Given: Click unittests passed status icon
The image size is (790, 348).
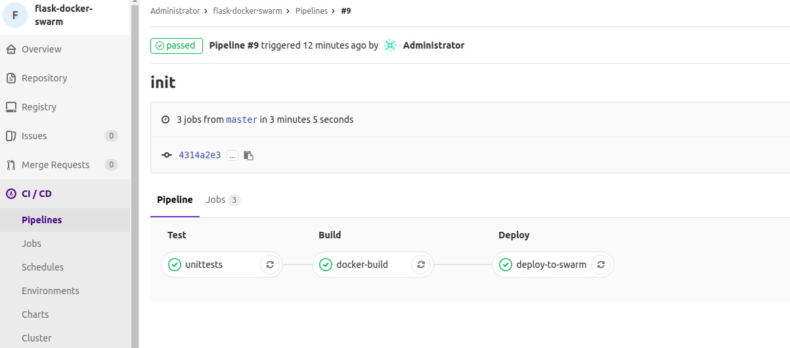Looking at the screenshot, I should click(175, 265).
